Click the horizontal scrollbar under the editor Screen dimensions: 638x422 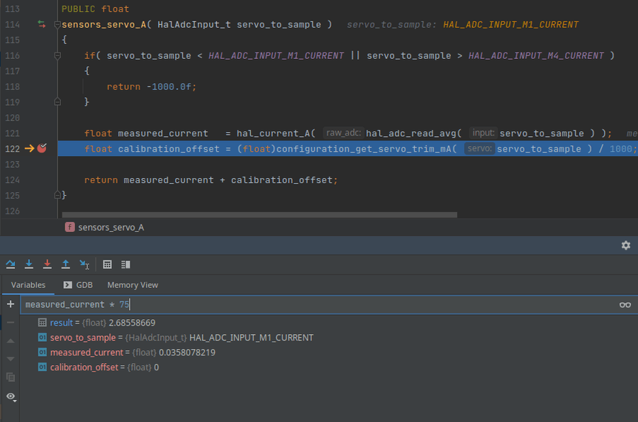click(x=259, y=214)
